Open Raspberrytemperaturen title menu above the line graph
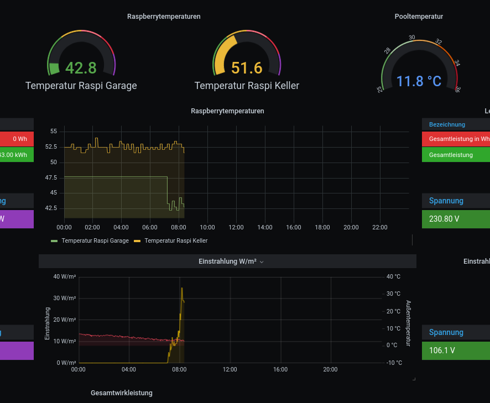Screen dimensions: 490x403 227,111
